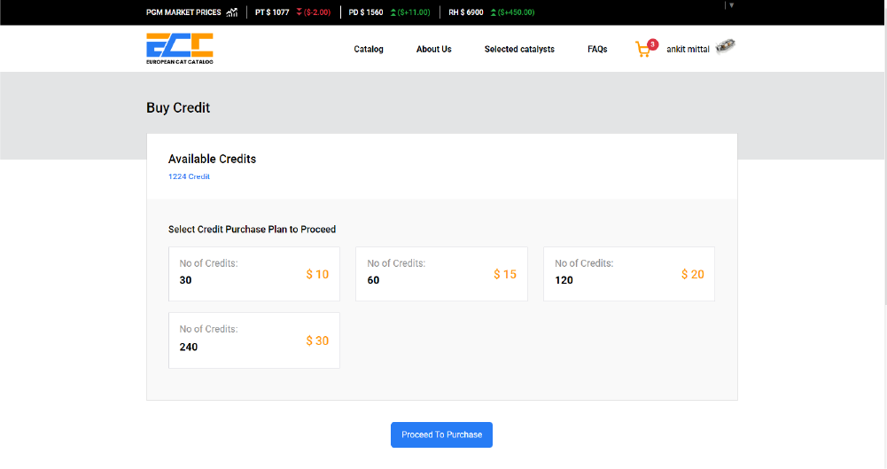Click the 1224 Credit link
The width and height of the screenshot is (887, 469).
click(189, 176)
